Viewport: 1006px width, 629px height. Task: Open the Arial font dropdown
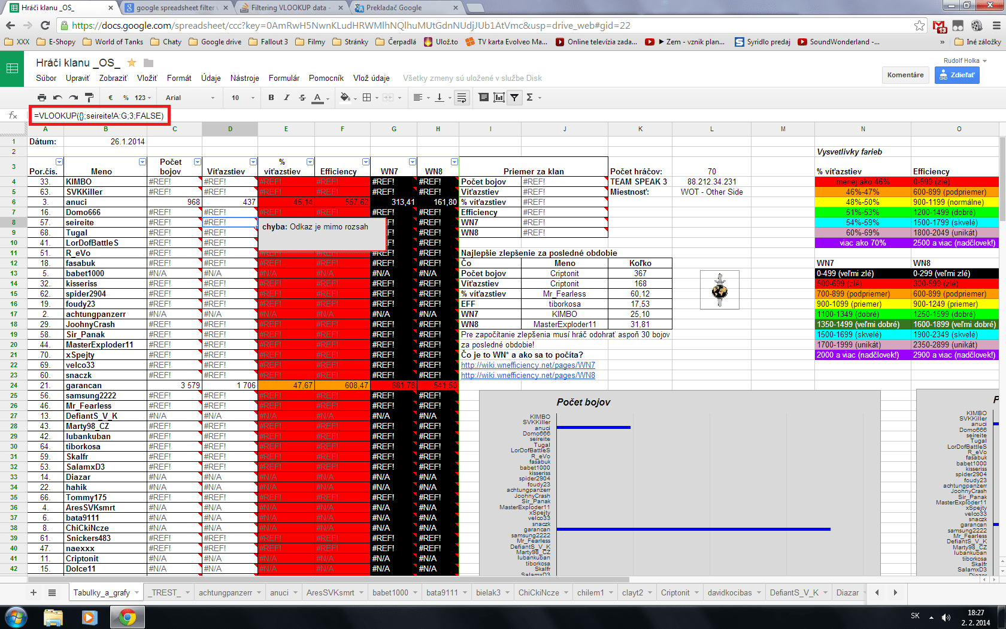coord(189,98)
